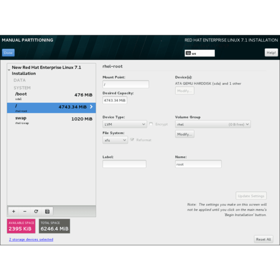The height and width of the screenshot is (280, 280).
Task: Click the Mount Point input field
Action: click(126, 84)
